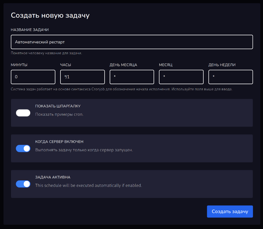Click the ЧАСЫ label text
The height and width of the screenshot is (229, 263).
coord(66,65)
